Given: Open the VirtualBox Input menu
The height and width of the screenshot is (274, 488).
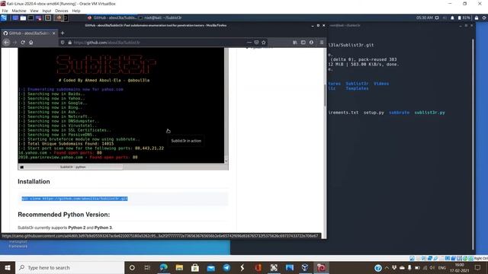Looking at the screenshot, I should (47, 11).
